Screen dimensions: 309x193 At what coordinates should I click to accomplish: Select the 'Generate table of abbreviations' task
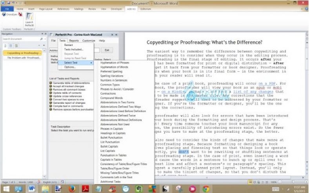(71, 83)
